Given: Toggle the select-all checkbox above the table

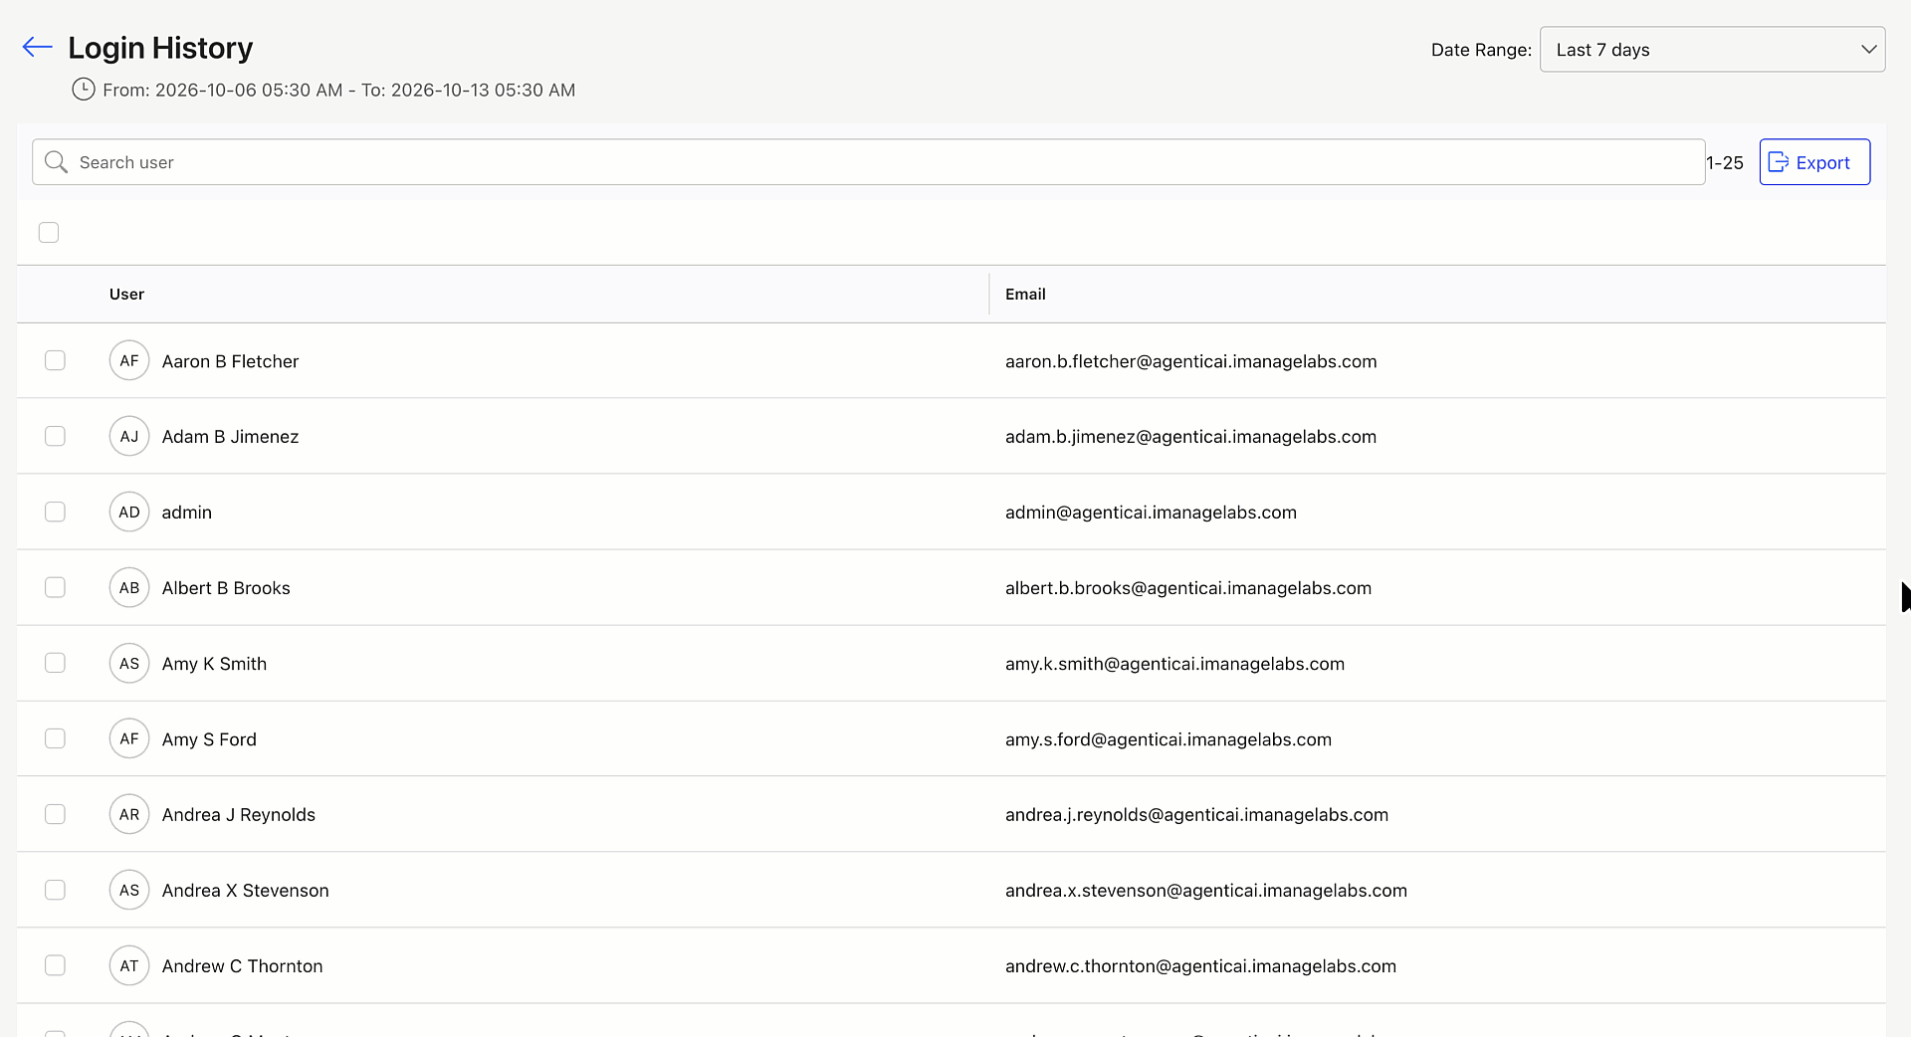Looking at the screenshot, I should 49,232.
